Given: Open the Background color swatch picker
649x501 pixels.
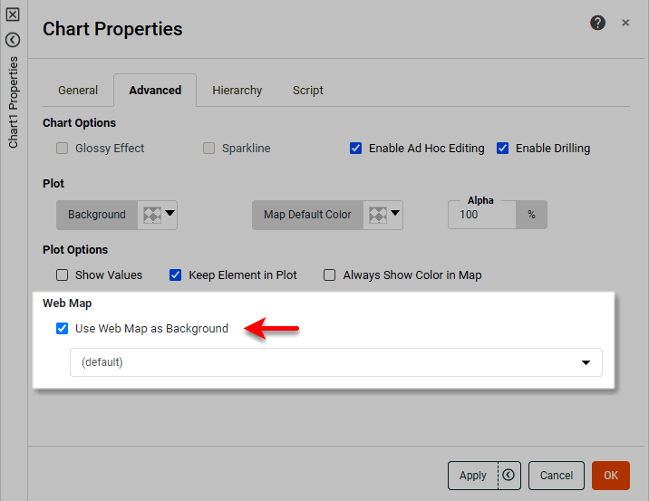Looking at the screenshot, I should tap(158, 215).
